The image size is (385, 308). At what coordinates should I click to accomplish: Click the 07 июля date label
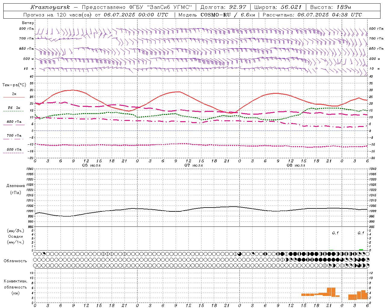coord(194,165)
